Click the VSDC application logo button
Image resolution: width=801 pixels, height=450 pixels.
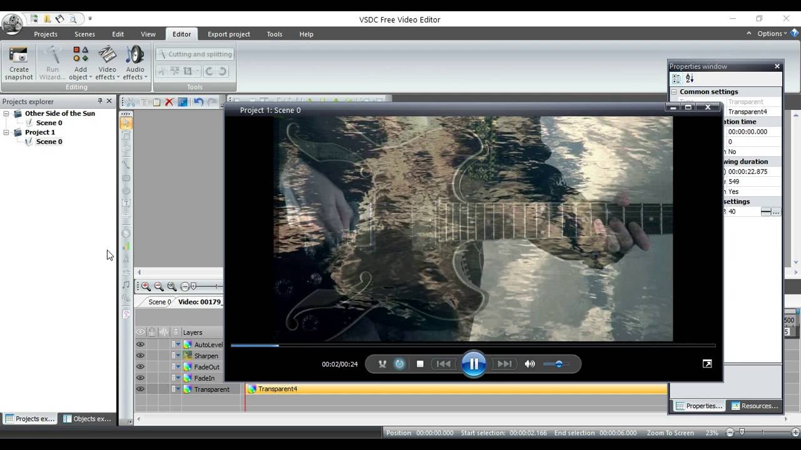click(x=12, y=23)
